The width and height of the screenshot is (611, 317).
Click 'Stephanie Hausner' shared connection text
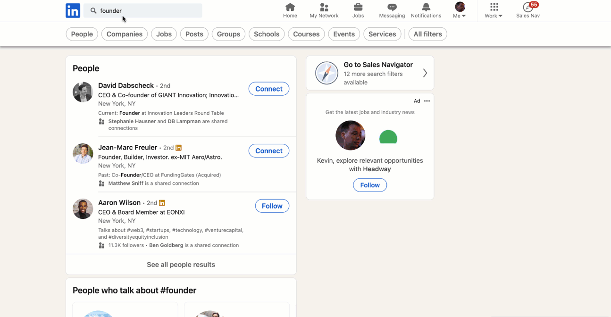pos(132,121)
